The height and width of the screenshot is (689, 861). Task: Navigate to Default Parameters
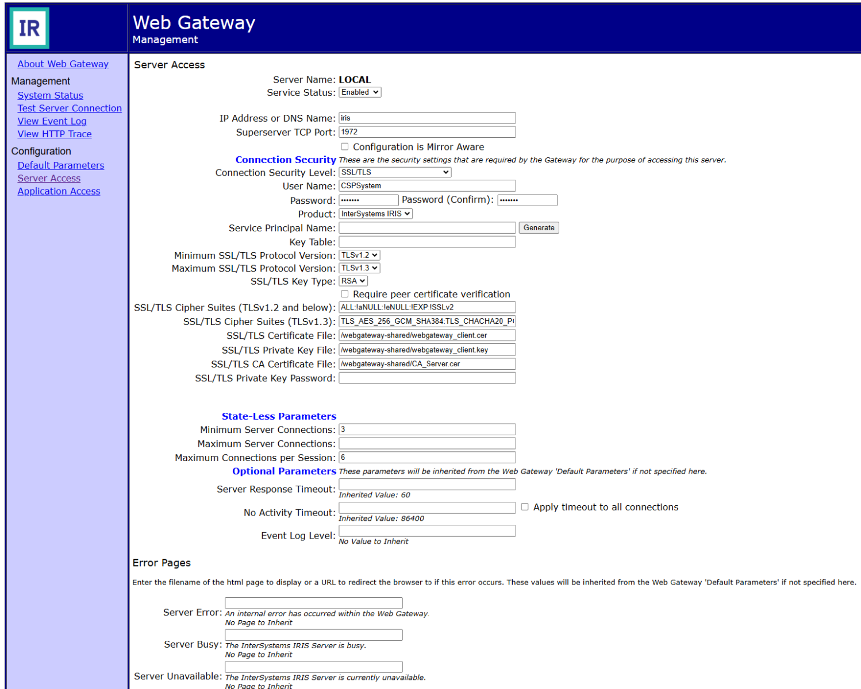[x=61, y=165]
